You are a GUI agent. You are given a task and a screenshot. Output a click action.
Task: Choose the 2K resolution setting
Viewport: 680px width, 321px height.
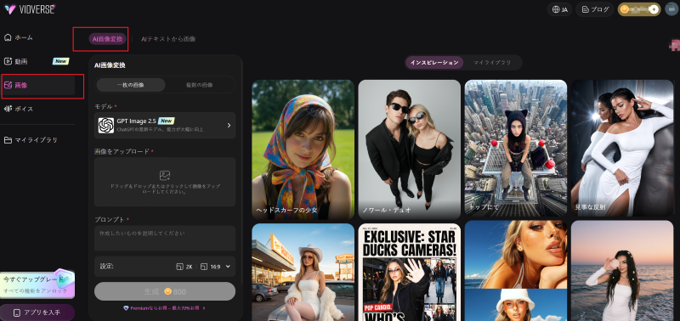pyautogui.click(x=184, y=267)
